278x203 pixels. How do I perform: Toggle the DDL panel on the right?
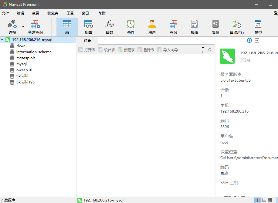pyautogui.click(x=257, y=40)
